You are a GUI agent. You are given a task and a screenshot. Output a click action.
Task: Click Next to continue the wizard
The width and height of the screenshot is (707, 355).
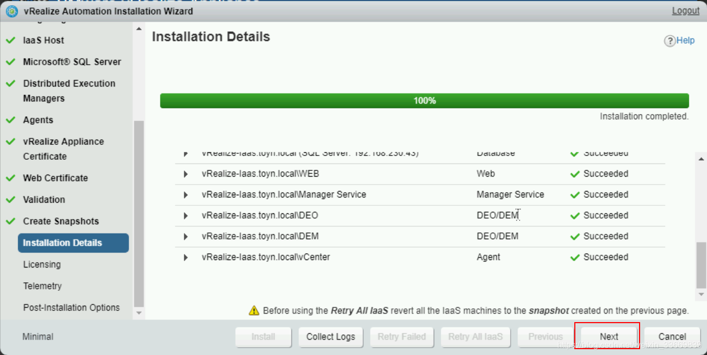609,337
